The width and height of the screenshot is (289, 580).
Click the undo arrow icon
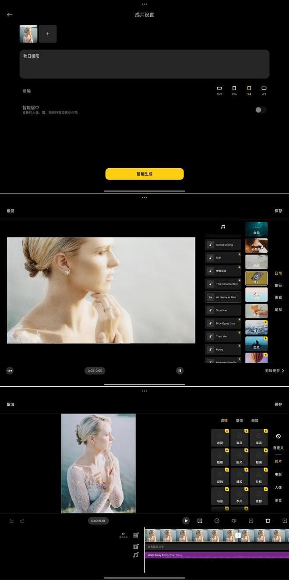coord(11,521)
